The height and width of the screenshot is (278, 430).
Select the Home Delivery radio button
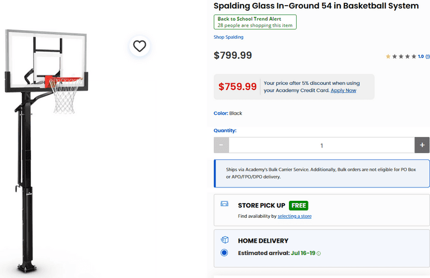tap(224, 252)
